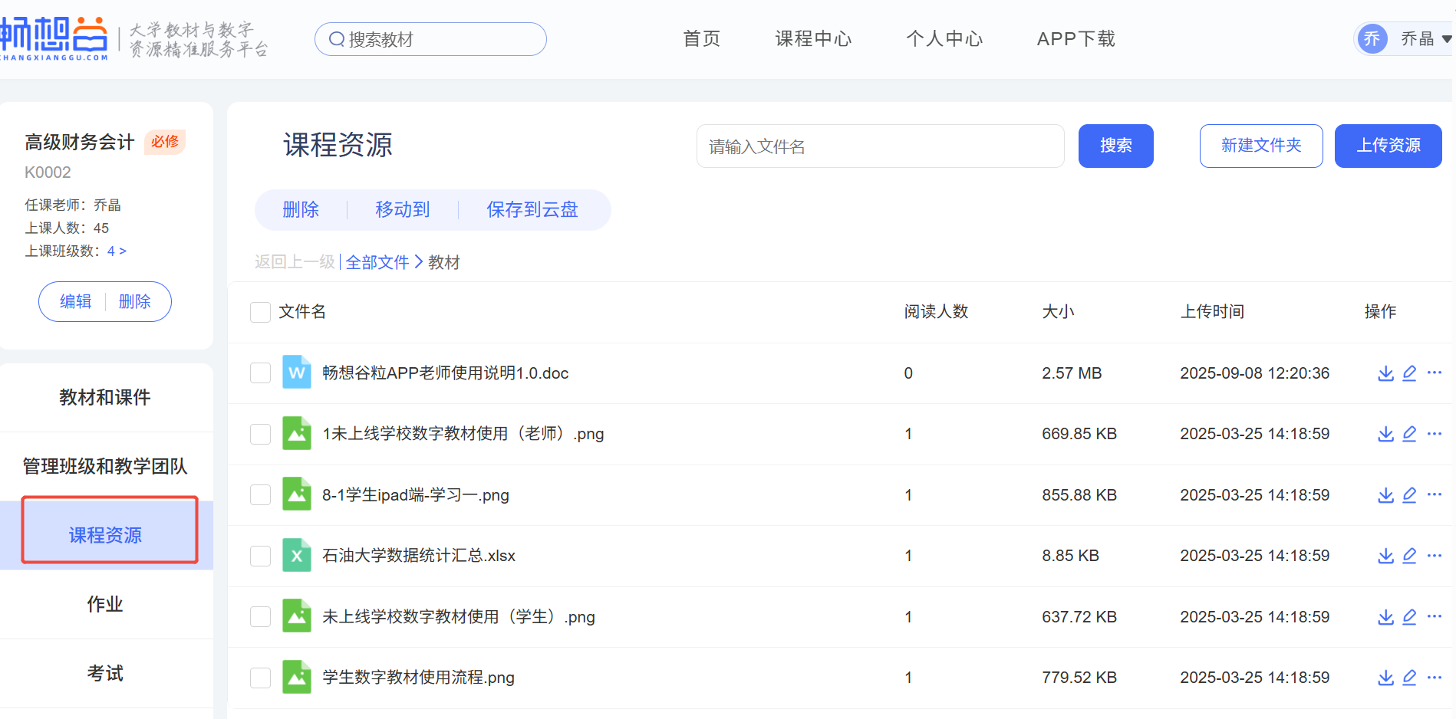Image resolution: width=1456 pixels, height=719 pixels.
Task: Expand 上课班级数 4 > link
Action: [x=117, y=251]
